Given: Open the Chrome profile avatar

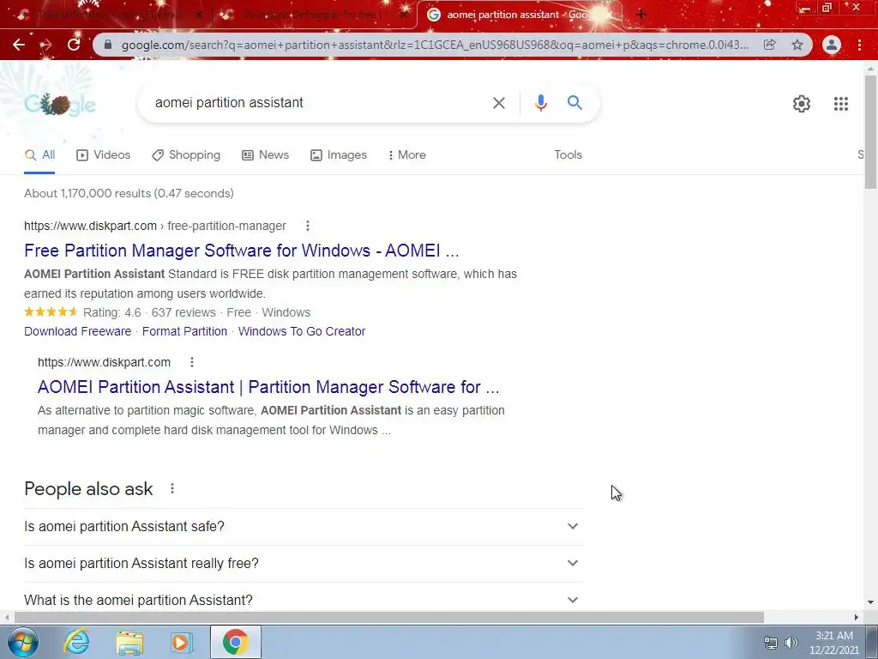Looking at the screenshot, I should 832,45.
